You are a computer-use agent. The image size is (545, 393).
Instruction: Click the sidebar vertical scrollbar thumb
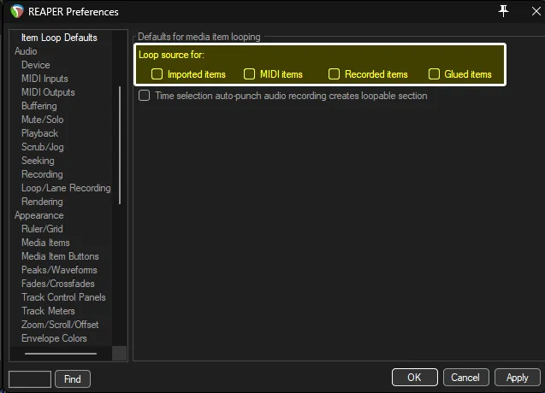(120, 145)
